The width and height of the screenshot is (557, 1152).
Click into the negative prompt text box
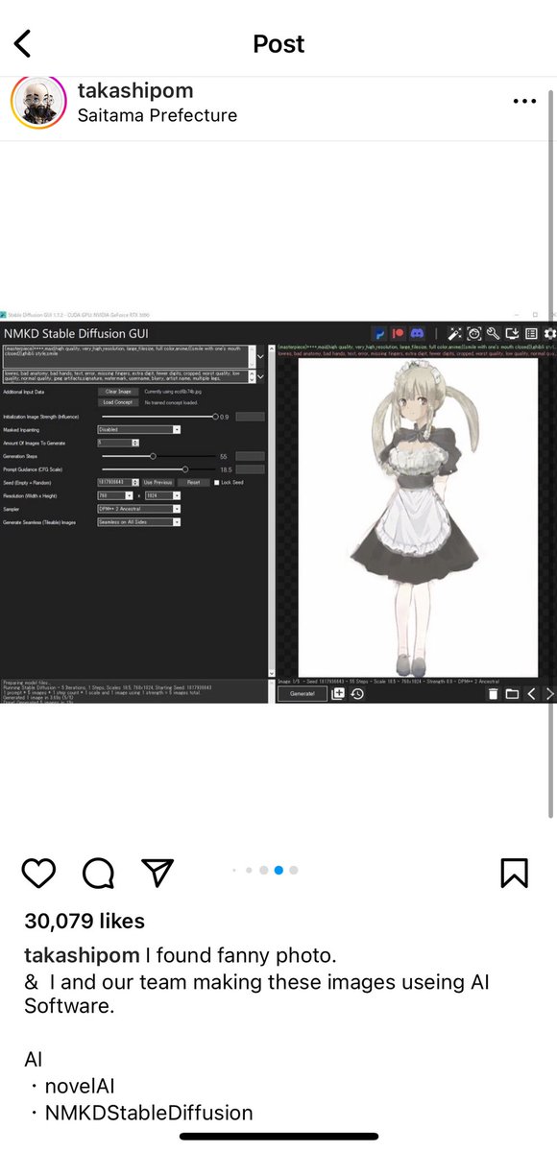click(x=127, y=376)
